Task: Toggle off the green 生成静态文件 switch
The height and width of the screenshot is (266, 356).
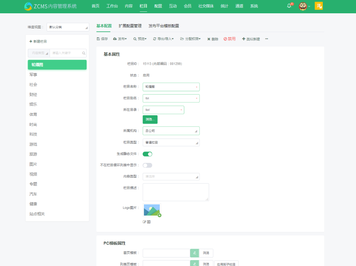Action: (147, 154)
